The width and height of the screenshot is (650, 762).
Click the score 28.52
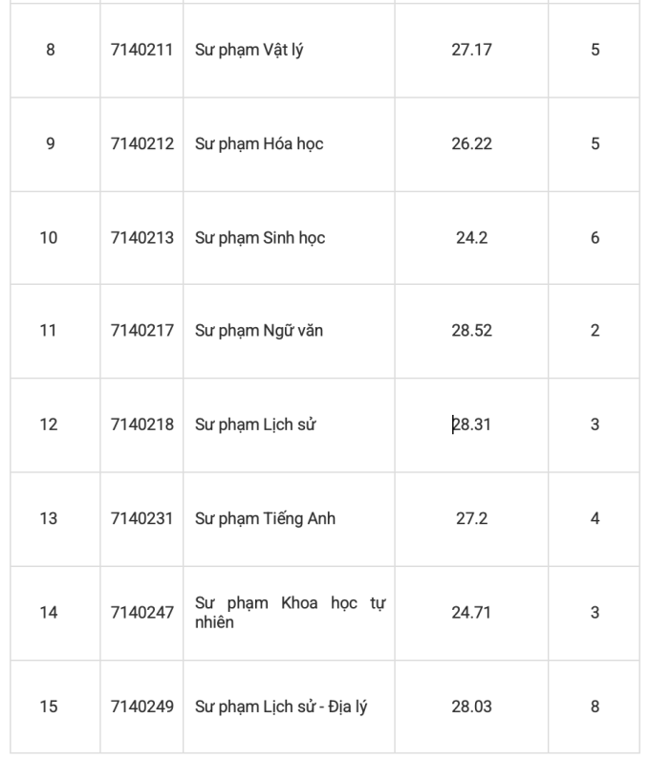pos(471,331)
